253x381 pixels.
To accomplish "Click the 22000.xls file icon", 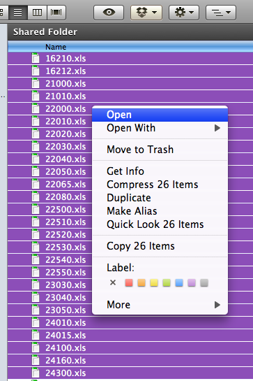I will tap(36, 108).
